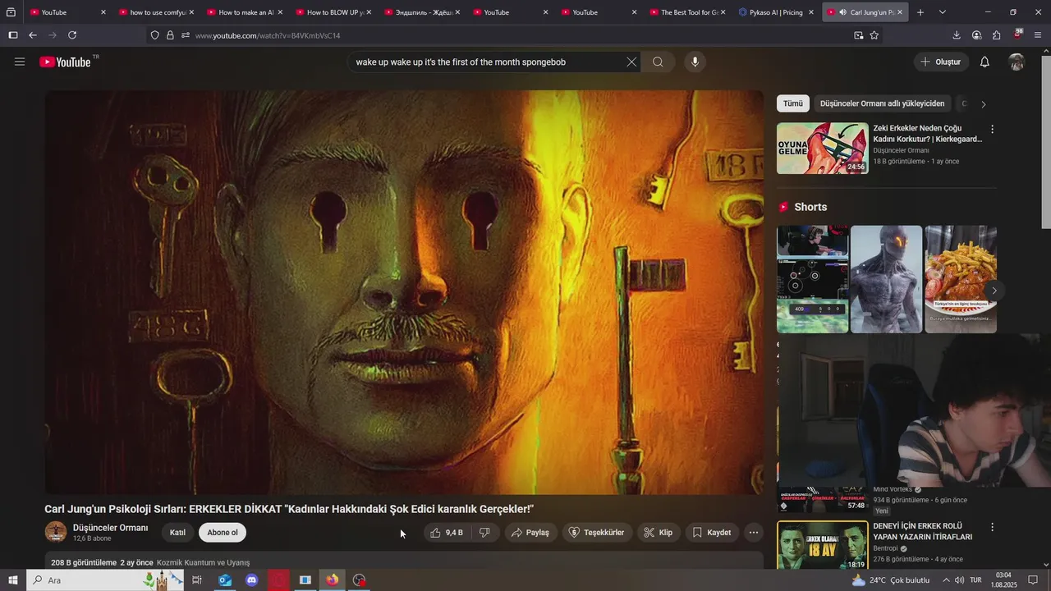Screen dimensions: 1051x591
Task: Bookmark this page with star
Action: 874,35
